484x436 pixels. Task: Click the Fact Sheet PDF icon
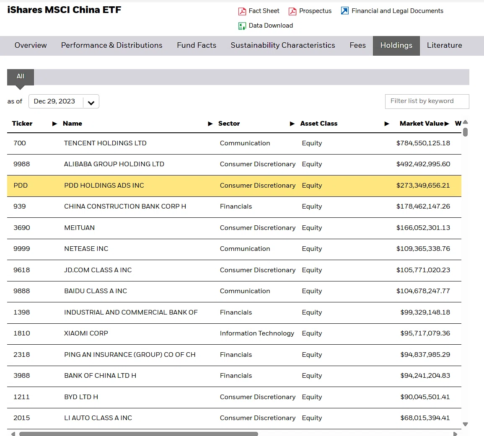pyautogui.click(x=242, y=11)
